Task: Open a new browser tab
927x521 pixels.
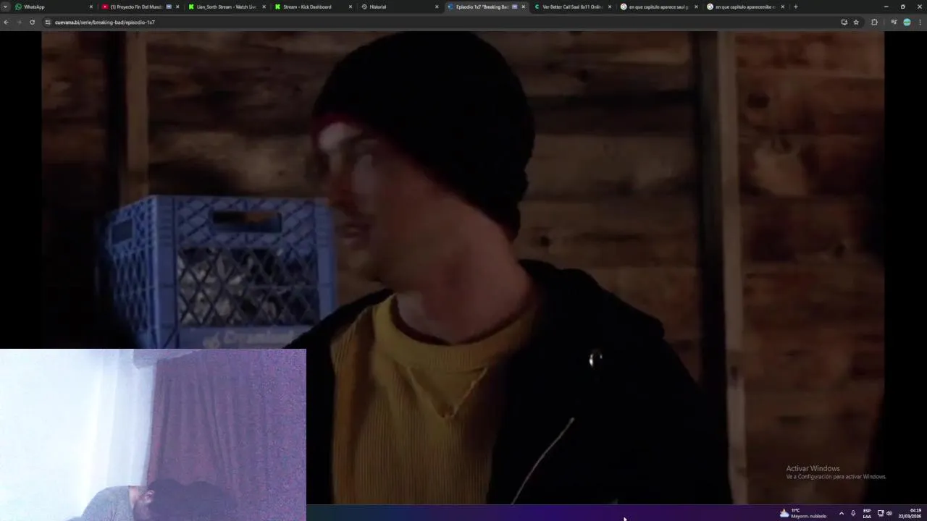Action: tap(796, 7)
